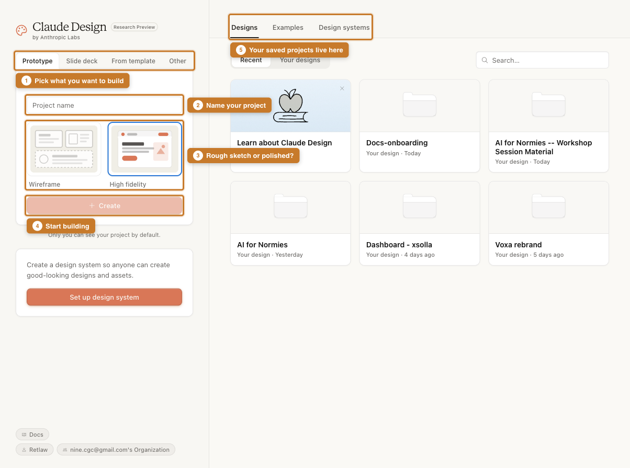Click the organization icon beside nine.cgc@gmail.com
The width and height of the screenshot is (630, 468).
(x=65, y=450)
